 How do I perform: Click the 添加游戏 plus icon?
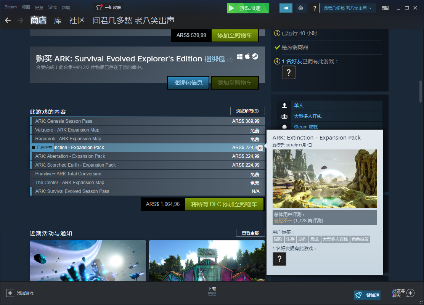pos(10,293)
